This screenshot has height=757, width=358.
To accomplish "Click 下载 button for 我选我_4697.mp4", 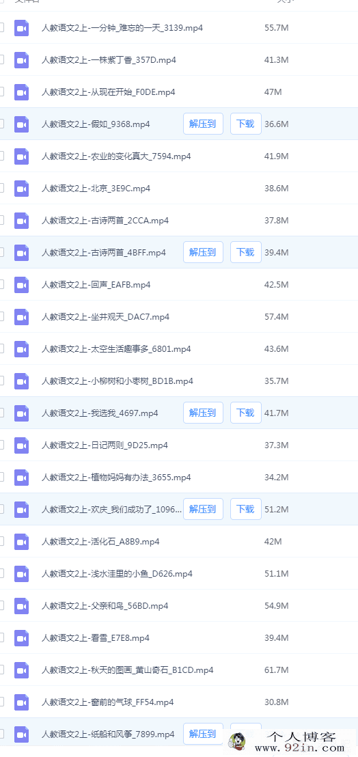I will [x=245, y=413].
